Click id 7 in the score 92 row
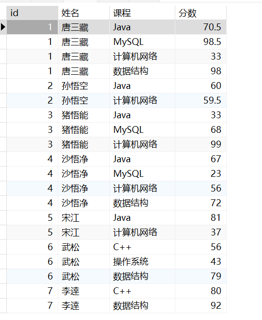This screenshot has height=320, width=262. point(32,305)
